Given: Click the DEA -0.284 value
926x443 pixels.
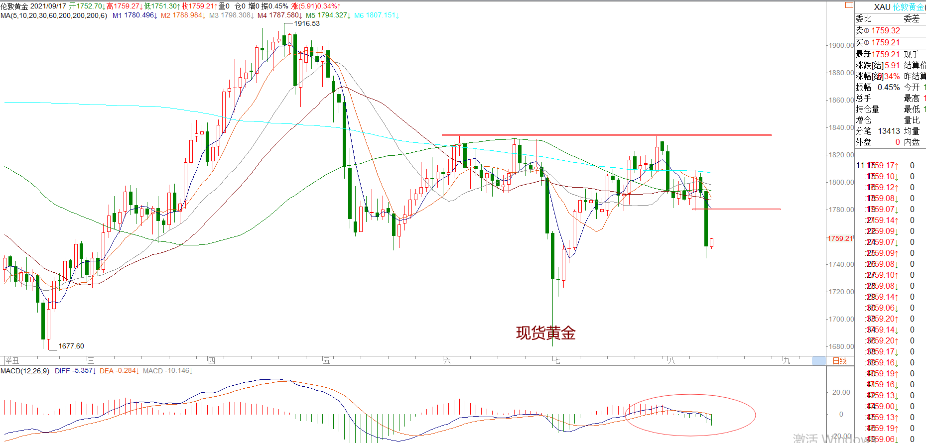Looking at the screenshot, I should coord(119,371).
